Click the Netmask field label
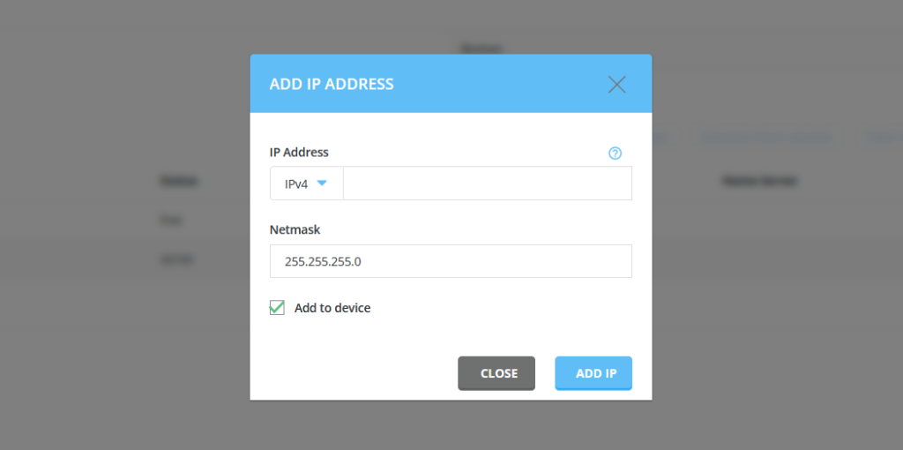Viewport: 903px width, 450px height. (x=295, y=230)
